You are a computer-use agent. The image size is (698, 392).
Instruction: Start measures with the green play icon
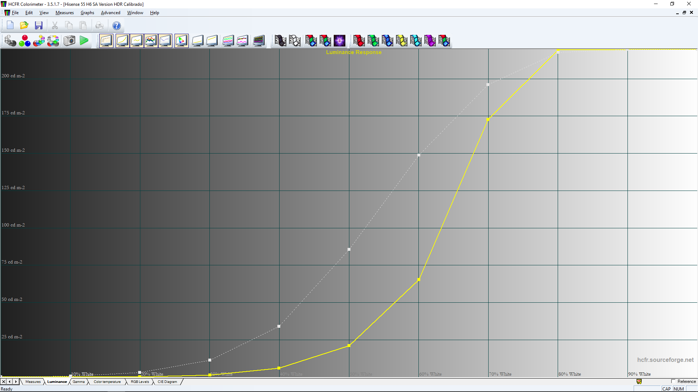click(x=84, y=41)
